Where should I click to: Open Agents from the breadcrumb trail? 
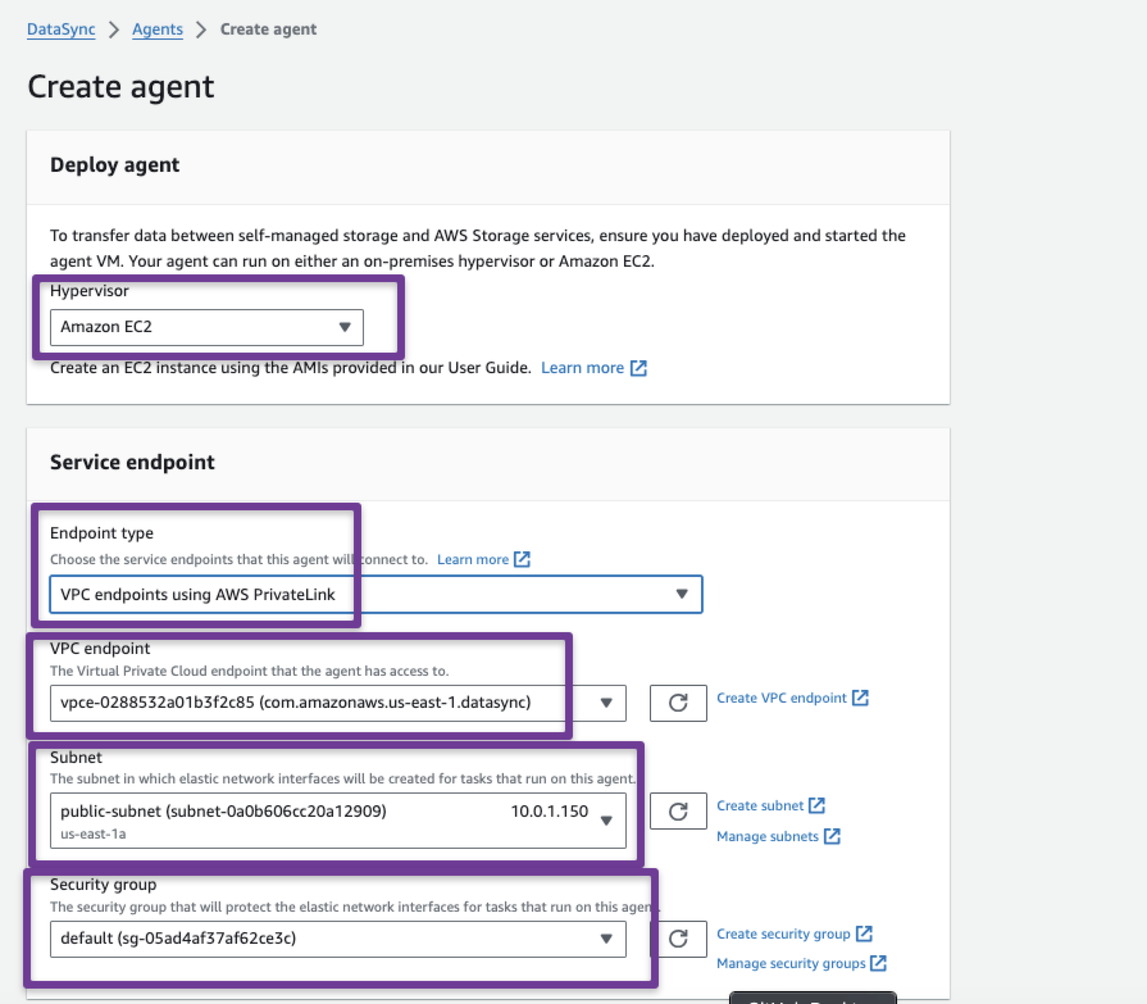tap(157, 29)
